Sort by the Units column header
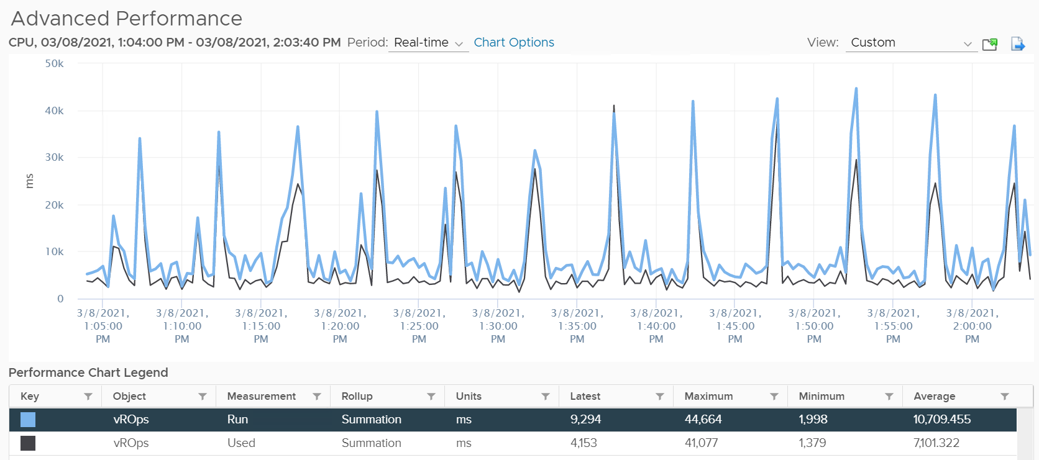Image resolution: width=1039 pixels, height=460 pixels. click(x=469, y=396)
